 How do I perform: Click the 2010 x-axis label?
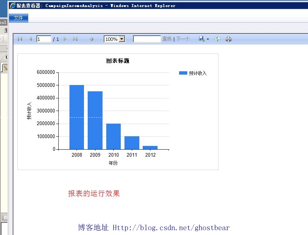click(114, 155)
